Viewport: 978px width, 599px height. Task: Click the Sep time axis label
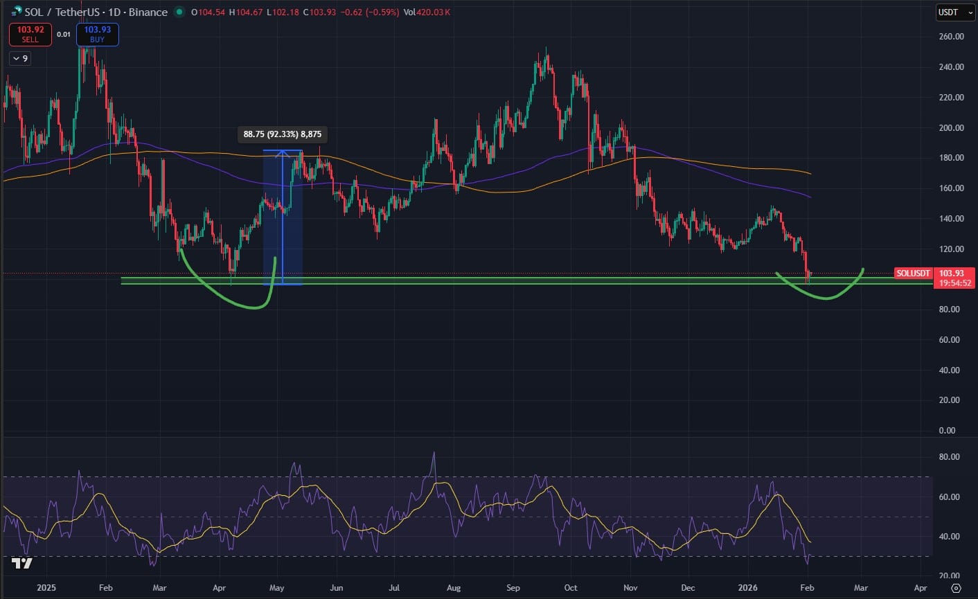[513, 588]
